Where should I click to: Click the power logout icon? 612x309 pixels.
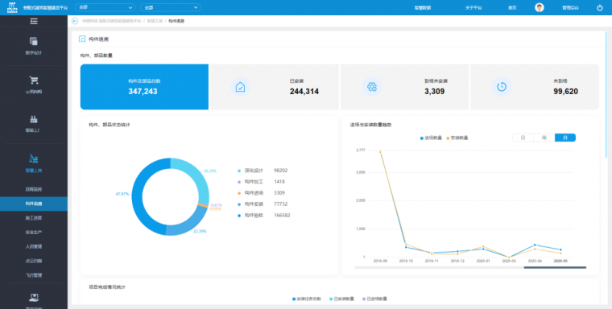click(600, 7)
